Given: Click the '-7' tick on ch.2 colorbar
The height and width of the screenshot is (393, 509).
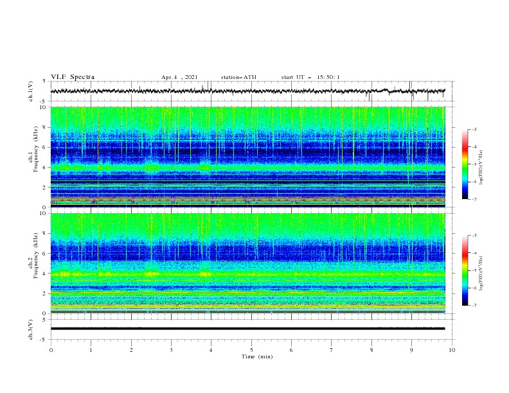Looking at the screenshot, I should coord(474,305).
